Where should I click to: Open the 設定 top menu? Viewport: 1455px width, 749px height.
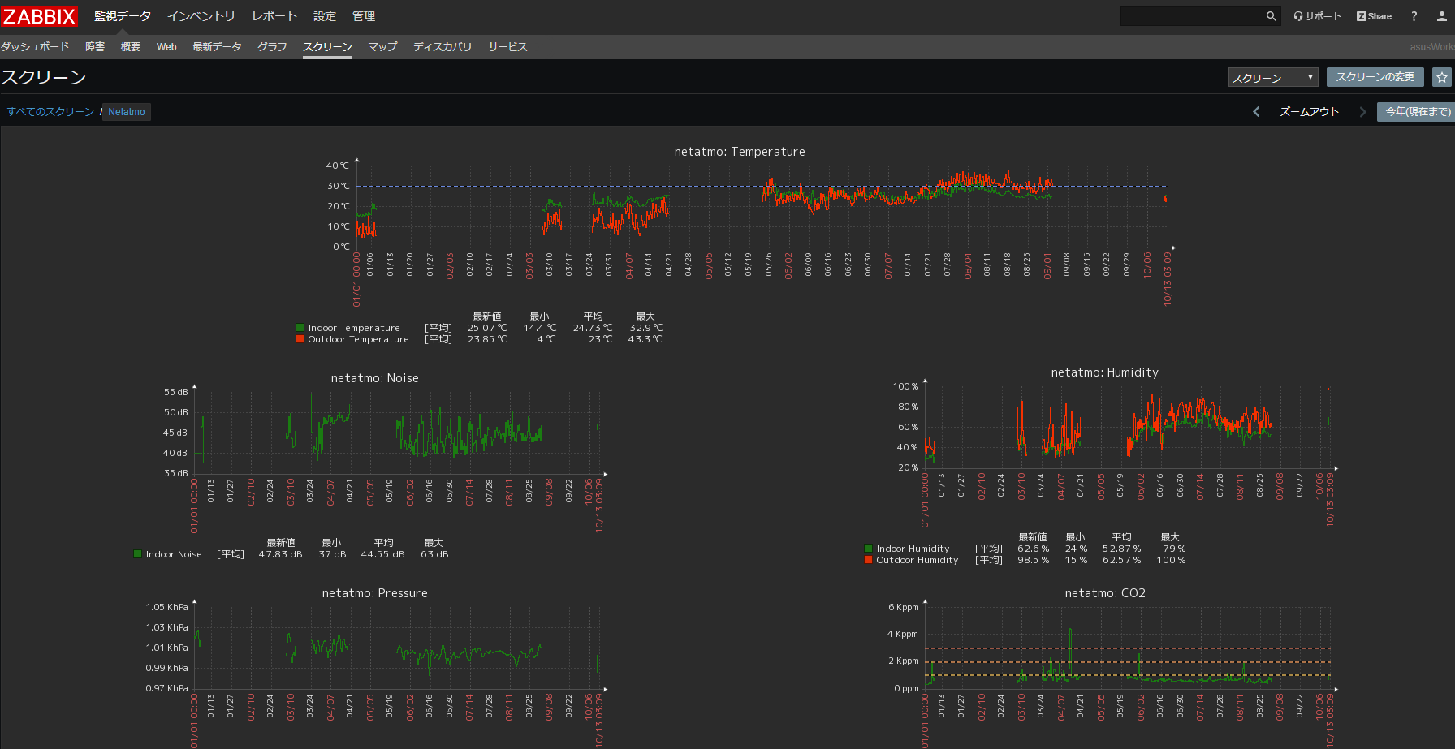tap(324, 16)
